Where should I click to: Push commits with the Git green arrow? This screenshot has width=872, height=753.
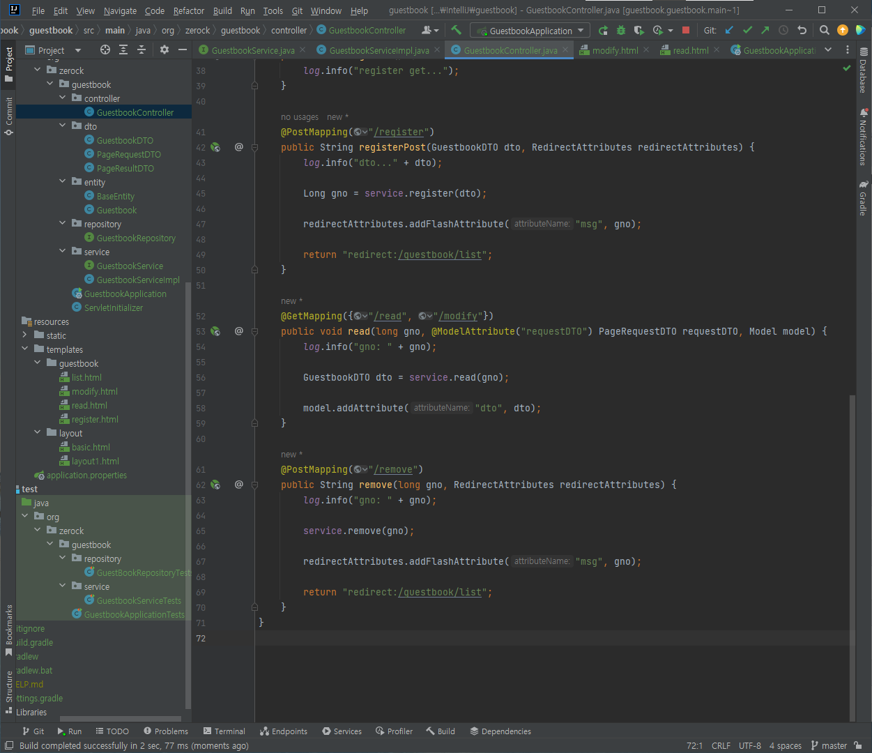(765, 30)
